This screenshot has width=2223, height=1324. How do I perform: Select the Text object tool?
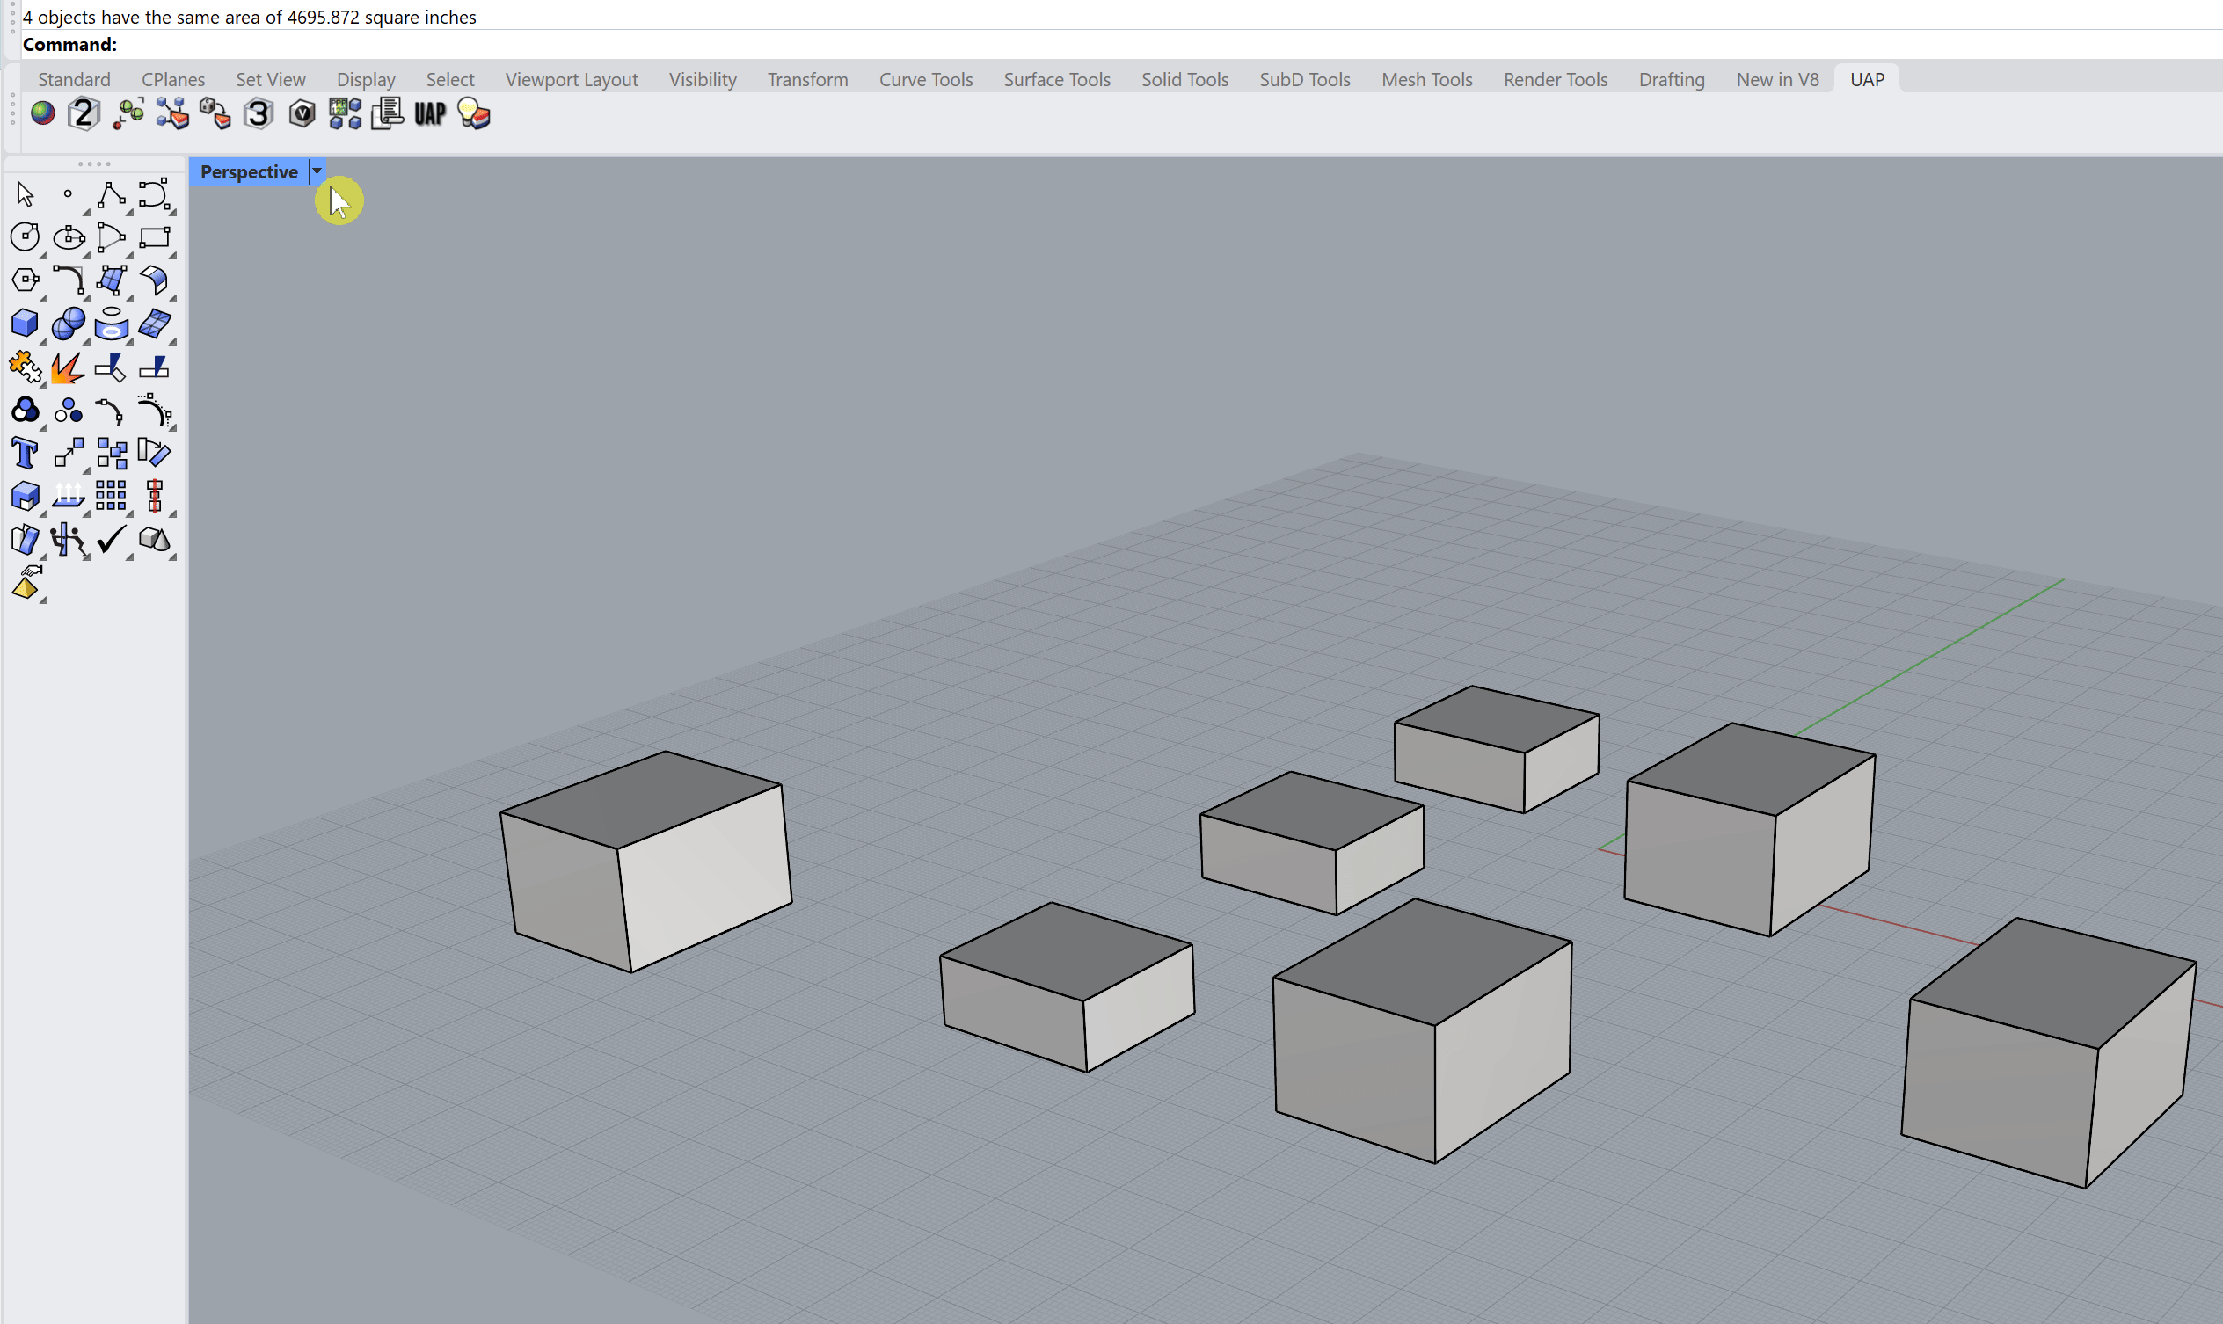(x=25, y=454)
